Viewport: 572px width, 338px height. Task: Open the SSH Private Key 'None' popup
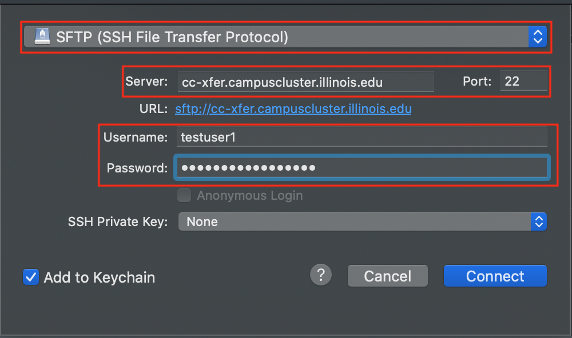pyautogui.click(x=363, y=222)
